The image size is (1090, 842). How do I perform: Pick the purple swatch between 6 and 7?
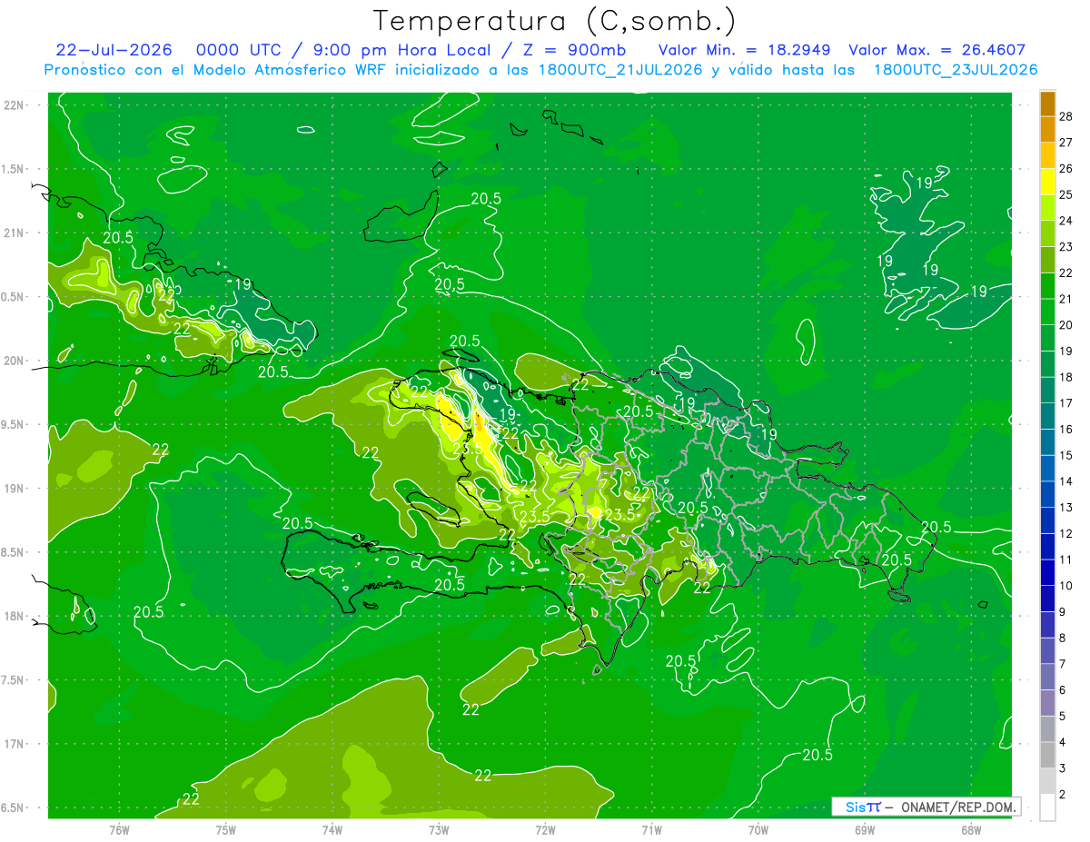1047,677
